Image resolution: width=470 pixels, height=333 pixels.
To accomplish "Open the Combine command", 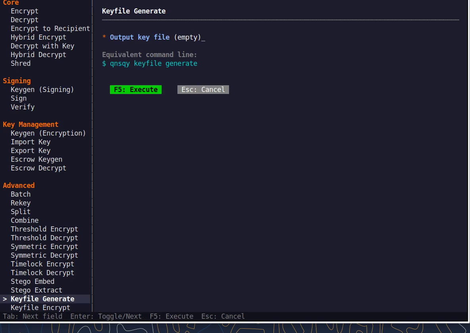I will 25,220.
